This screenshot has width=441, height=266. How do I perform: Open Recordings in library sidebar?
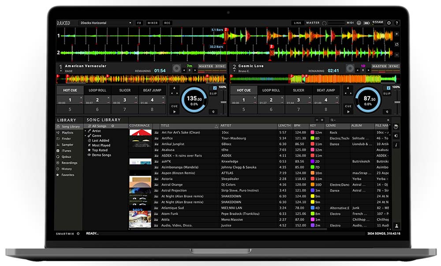pyautogui.click(x=69, y=163)
